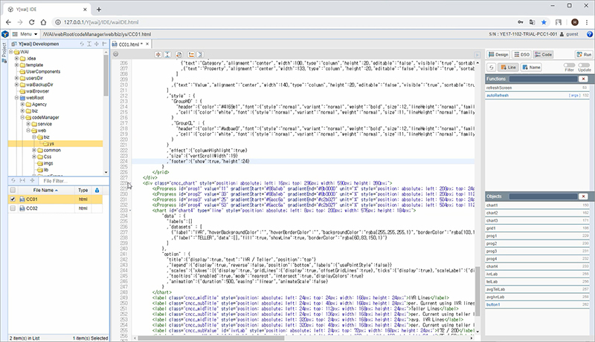595x342 pixels.
Task: Uncheck the CC01 file checkbox
Action: coord(13,200)
